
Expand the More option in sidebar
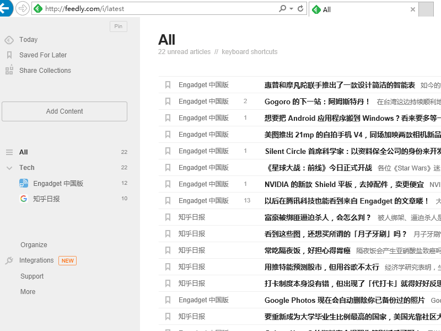click(x=28, y=292)
